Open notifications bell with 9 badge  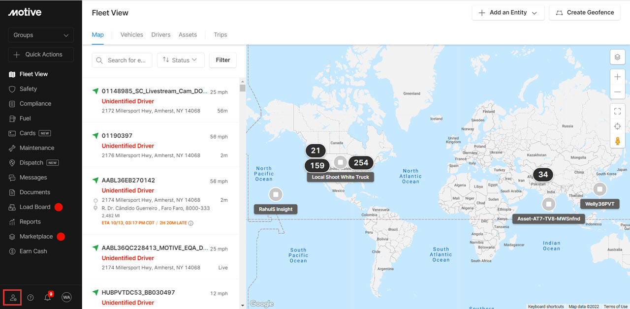(x=48, y=297)
